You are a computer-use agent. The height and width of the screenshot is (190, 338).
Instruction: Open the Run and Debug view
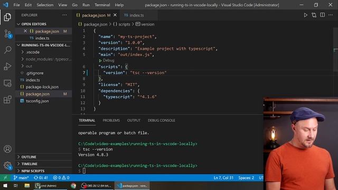point(7,66)
